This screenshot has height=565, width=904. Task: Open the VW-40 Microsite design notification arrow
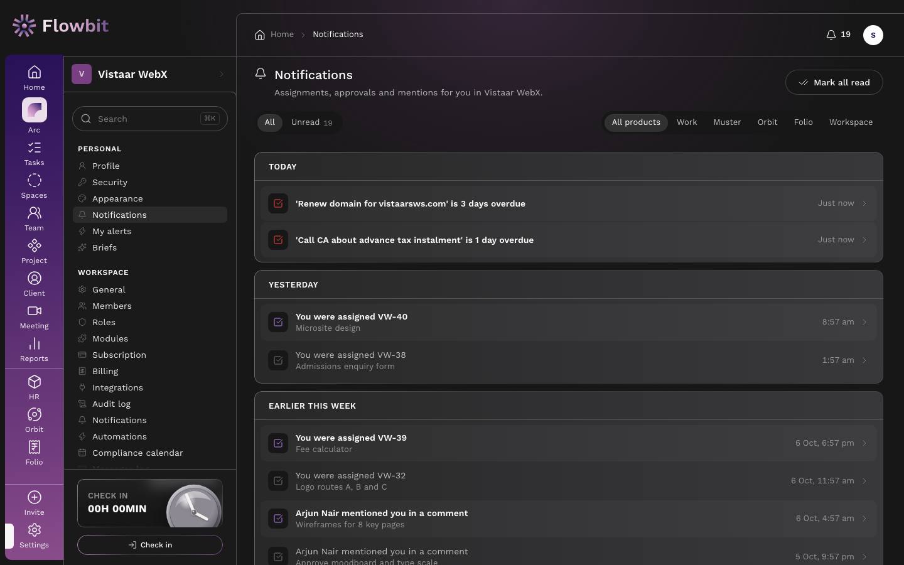point(864,322)
